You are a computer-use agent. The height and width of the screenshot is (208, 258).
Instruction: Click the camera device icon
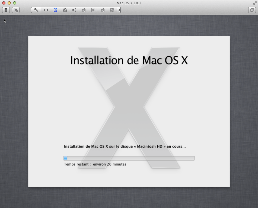pos(93,10)
